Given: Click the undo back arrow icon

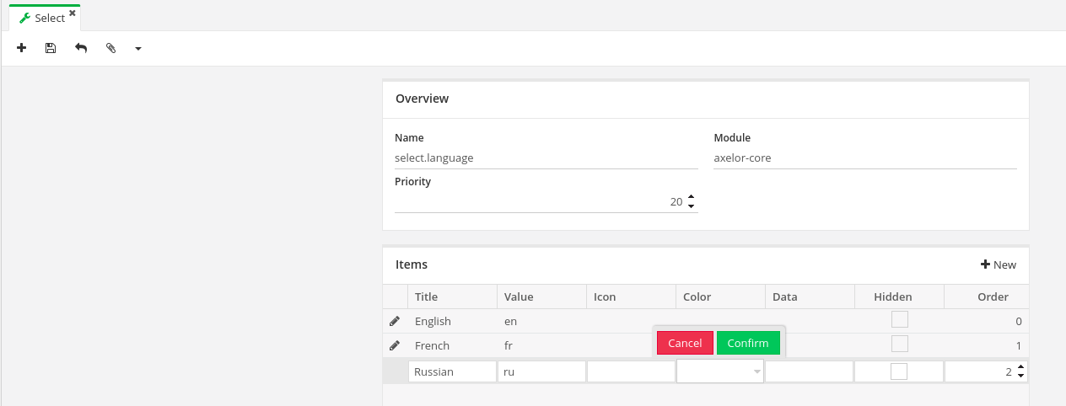Looking at the screenshot, I should pos(81,49).
